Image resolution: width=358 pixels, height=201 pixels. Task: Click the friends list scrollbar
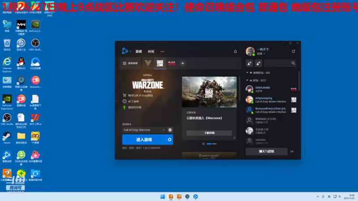click(299, 82)
